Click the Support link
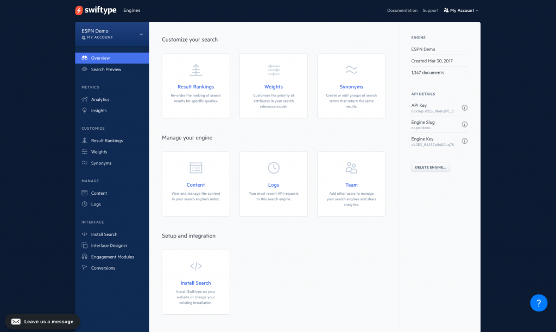Viewport: 556px width, 332px height. pos(430,10)
